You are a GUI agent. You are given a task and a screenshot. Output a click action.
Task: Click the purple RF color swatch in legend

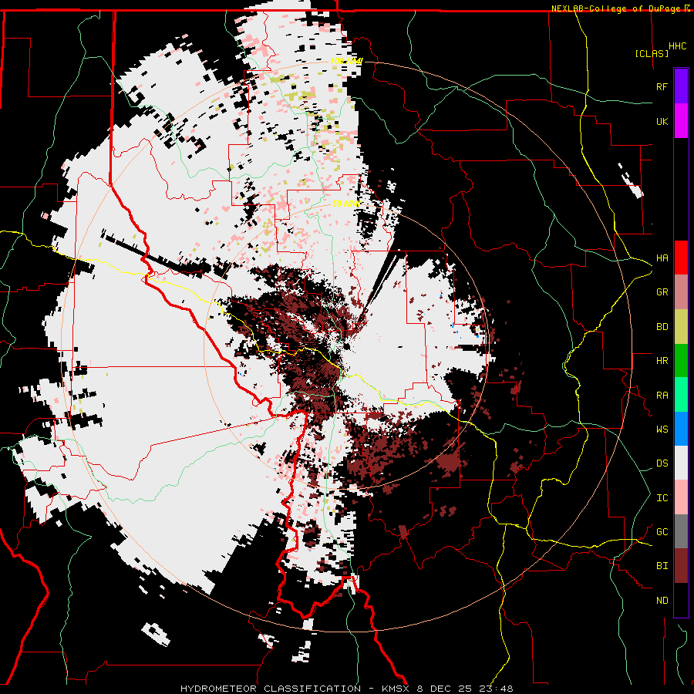pyautogui.click(x=681, y=86)
